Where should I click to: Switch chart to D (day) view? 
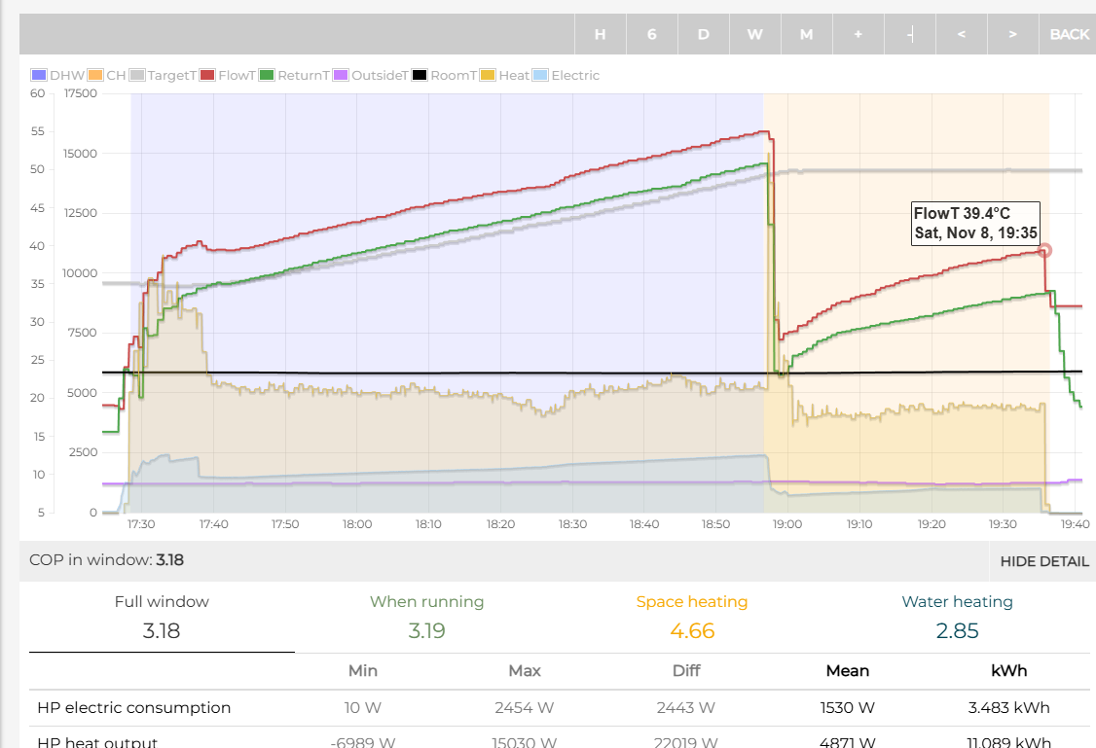(703, 34)
